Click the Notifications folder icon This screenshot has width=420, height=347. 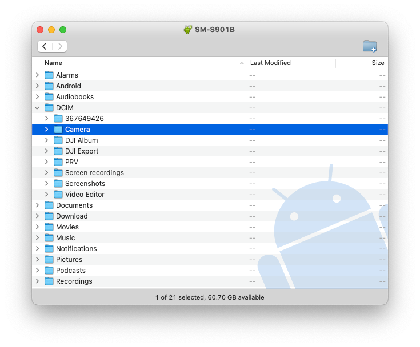pyautogui.click(x=49, y=248)
